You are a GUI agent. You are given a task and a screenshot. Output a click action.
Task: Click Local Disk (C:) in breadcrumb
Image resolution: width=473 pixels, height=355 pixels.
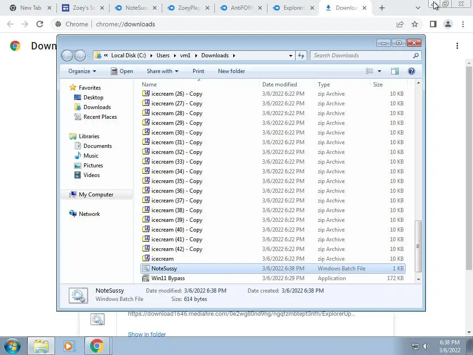[128, 55]
